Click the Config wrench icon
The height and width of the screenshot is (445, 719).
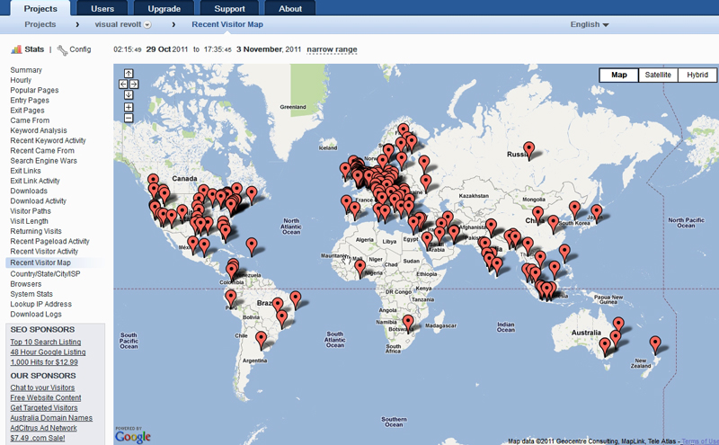click(62, 49)
